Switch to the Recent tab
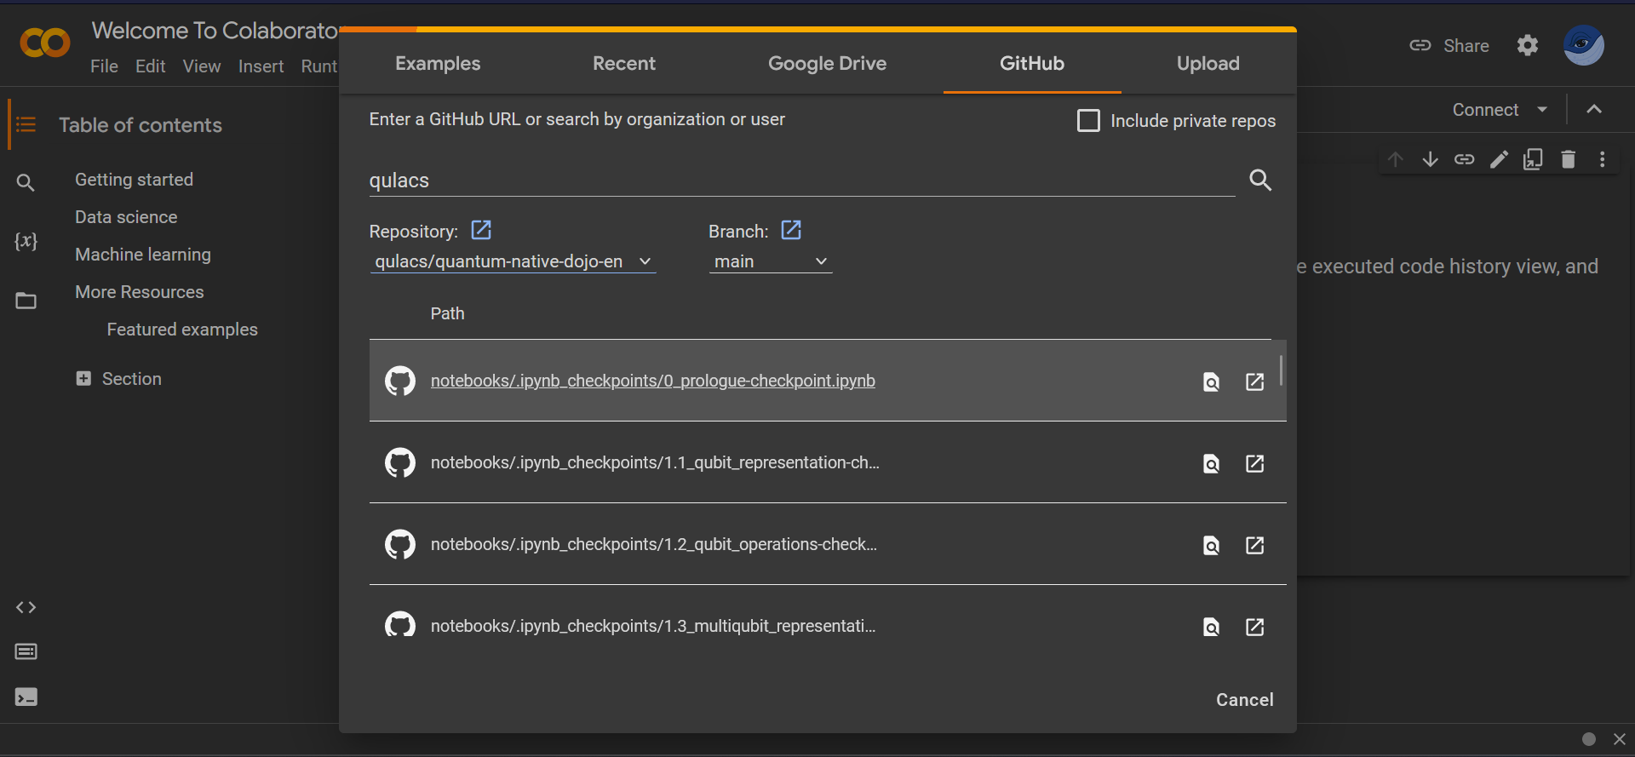 624,63
